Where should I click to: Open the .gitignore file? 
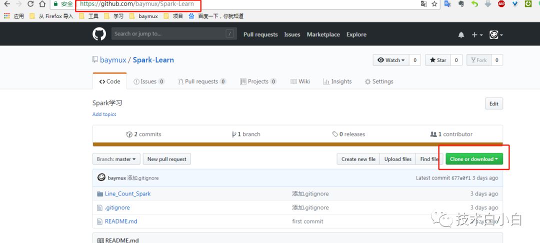117,207
